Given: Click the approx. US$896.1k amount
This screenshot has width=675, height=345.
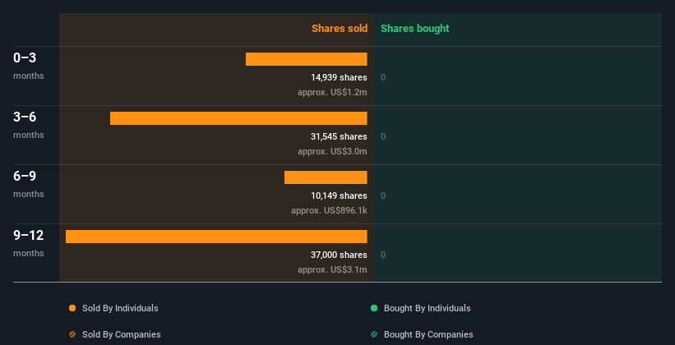Looking at the screenshot, I should [330, 210].
